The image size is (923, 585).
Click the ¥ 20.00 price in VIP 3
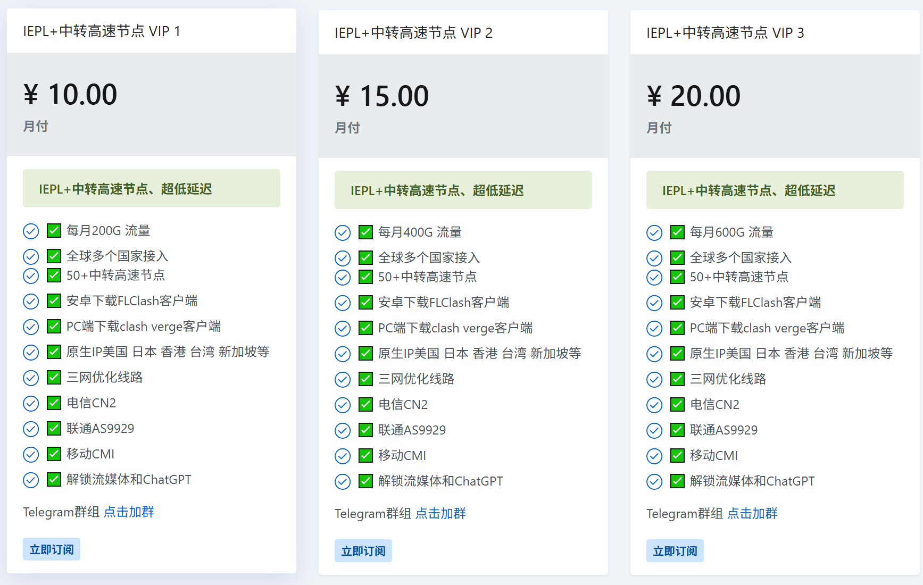(x=694, y=96)
